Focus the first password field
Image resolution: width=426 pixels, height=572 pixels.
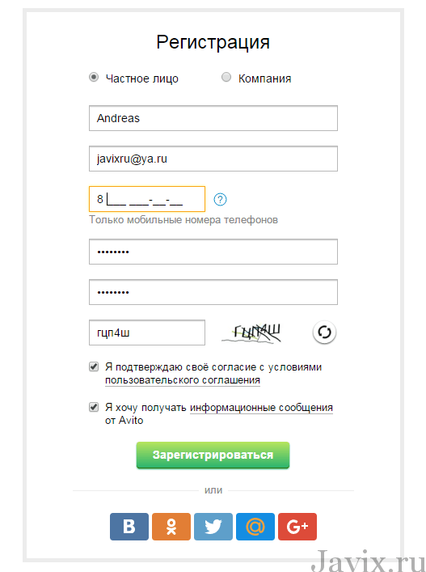213,252
